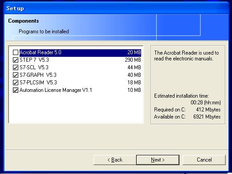Uncheck the STEP 7 V5.3 checkbox
This screenshot has width=232, height=174.
click(x=16, y=60)
